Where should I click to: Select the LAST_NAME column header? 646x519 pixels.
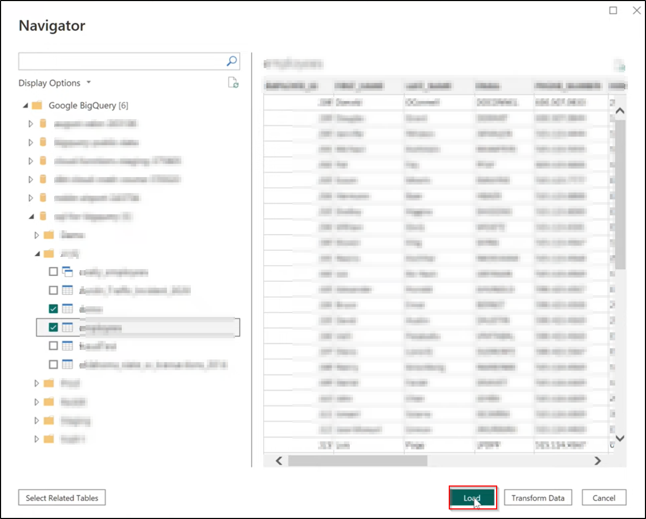[438, 86]
